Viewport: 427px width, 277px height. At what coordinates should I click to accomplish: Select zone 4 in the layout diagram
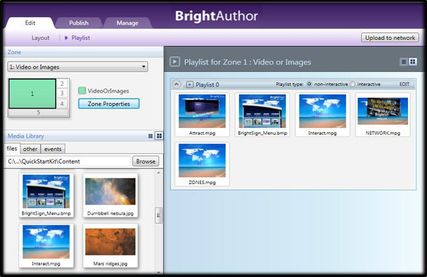click(x=62, y=103)
